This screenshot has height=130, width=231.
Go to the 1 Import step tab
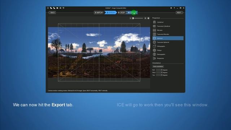(x=99, y=13)
